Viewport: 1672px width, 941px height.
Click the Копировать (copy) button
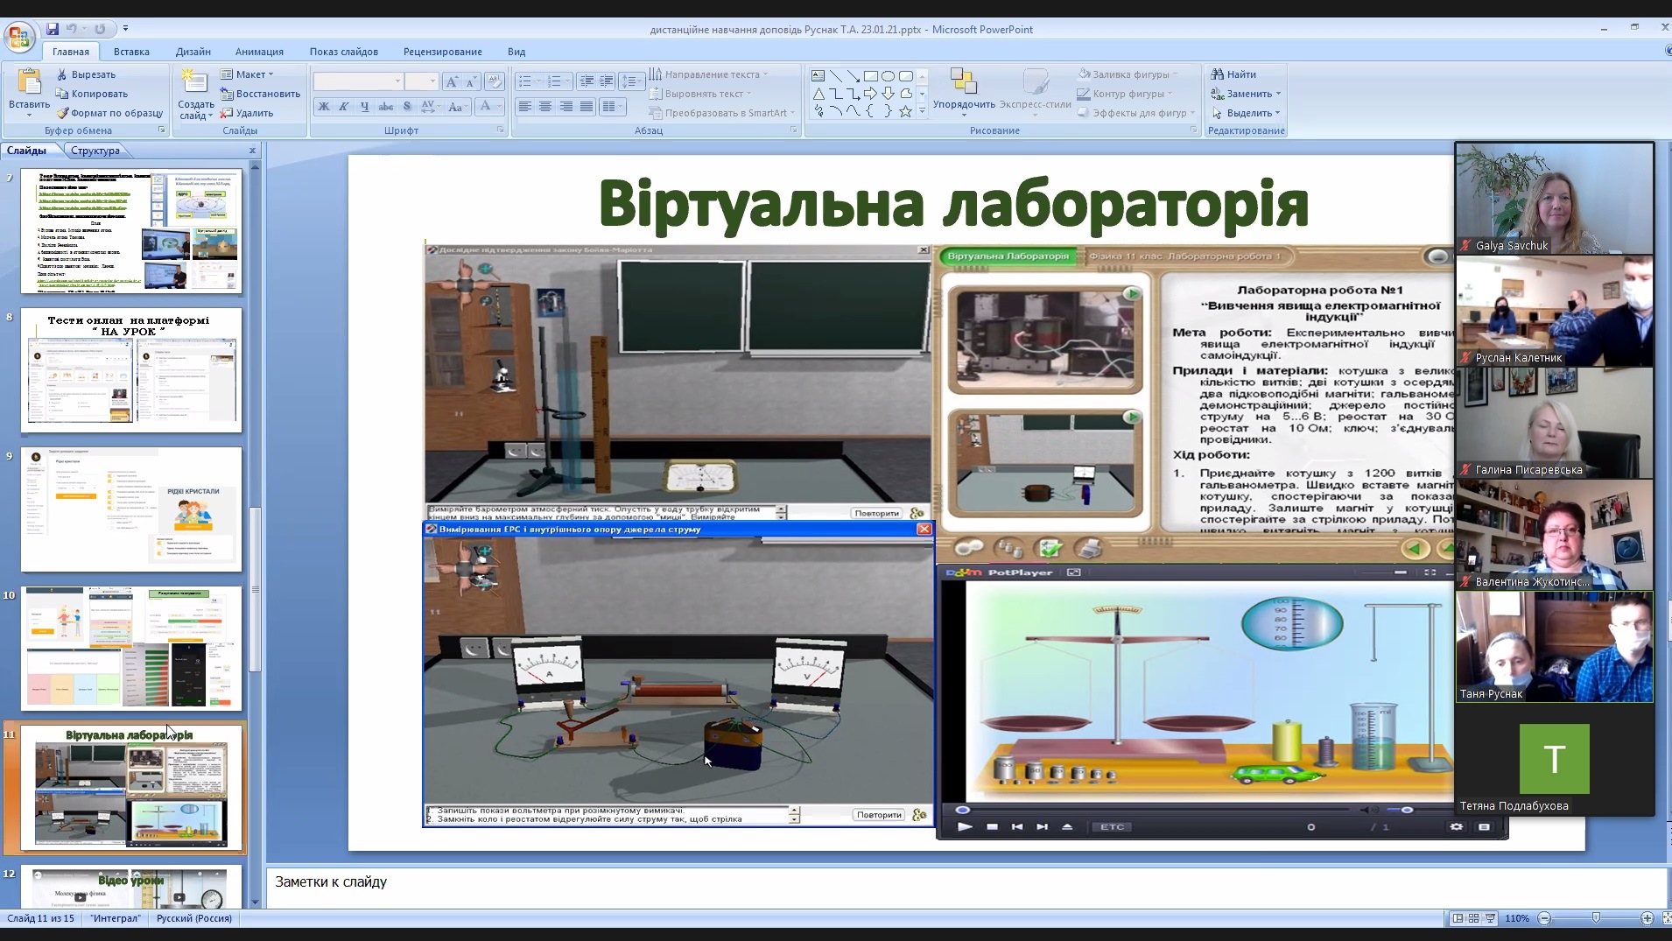coord(92,94)
